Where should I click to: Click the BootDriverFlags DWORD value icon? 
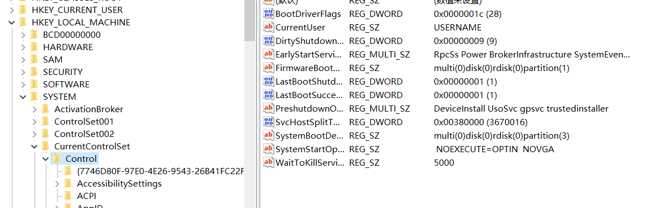point(269,14)
